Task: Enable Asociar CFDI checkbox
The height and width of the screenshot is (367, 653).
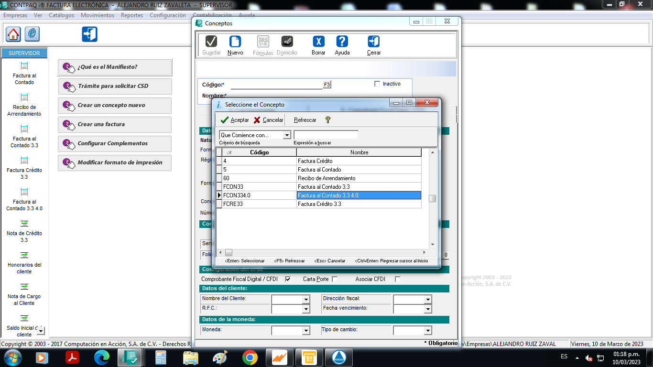Action: point(398,279)
